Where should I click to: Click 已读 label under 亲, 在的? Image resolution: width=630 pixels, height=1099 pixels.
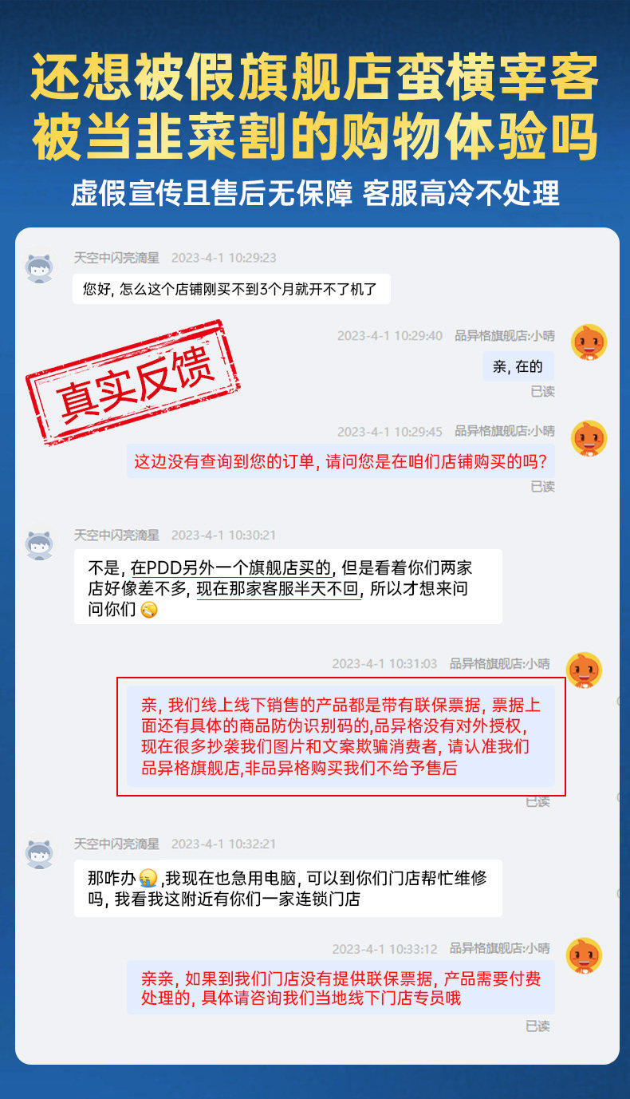coord(542,392)
